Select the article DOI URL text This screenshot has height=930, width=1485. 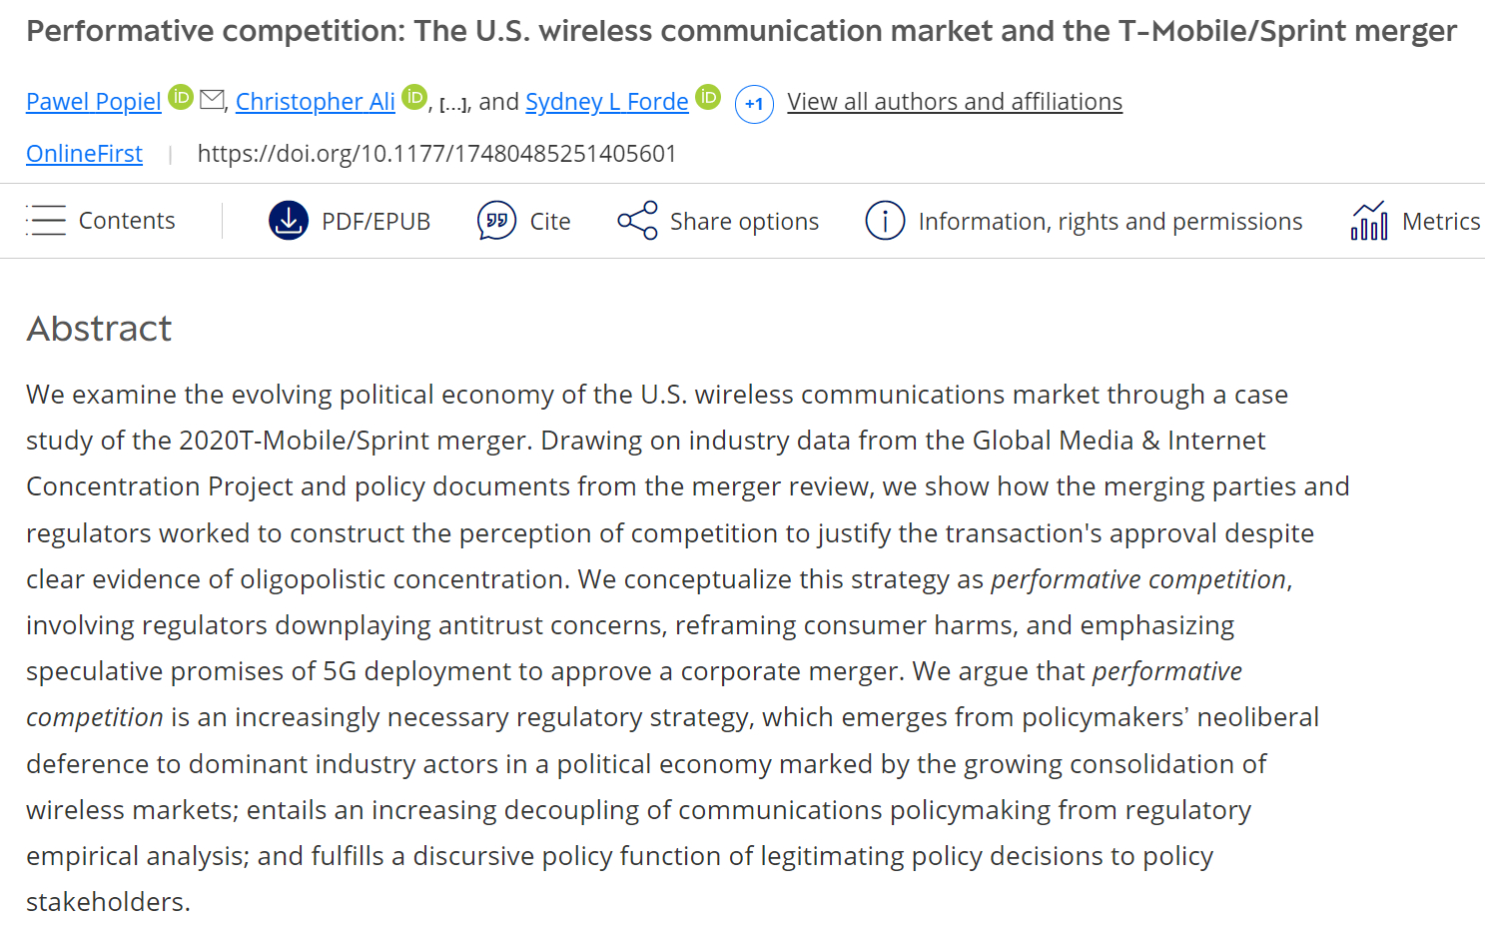click(436, 154)
